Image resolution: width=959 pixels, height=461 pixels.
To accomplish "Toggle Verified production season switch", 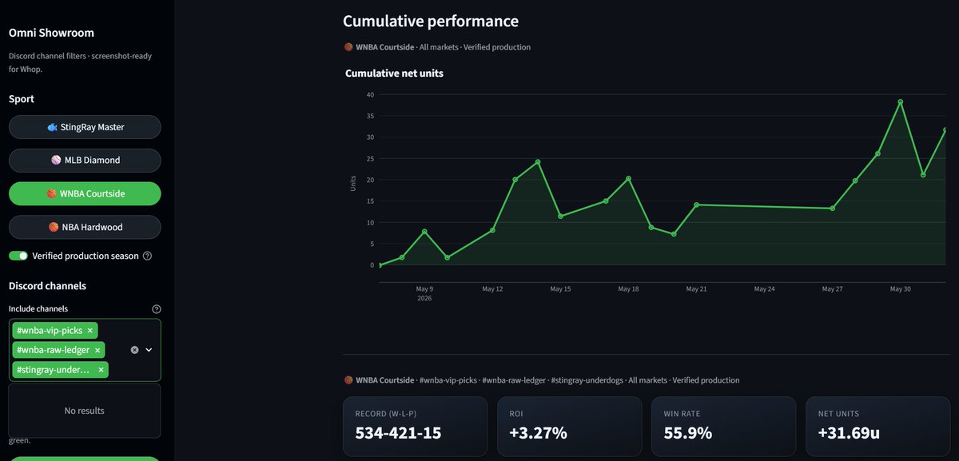I will 18,256.
